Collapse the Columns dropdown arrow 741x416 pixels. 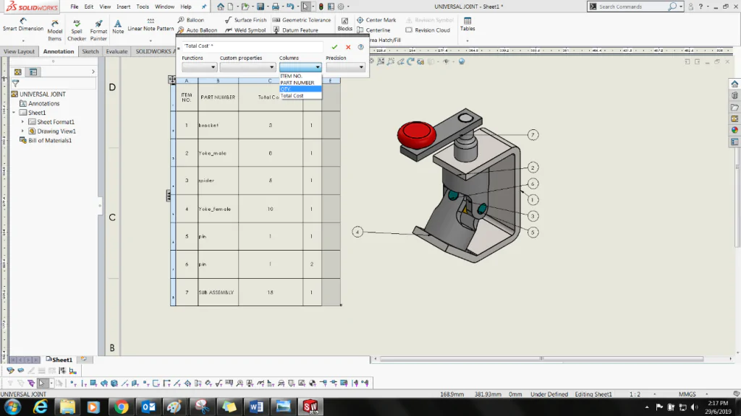pos(318,67)
